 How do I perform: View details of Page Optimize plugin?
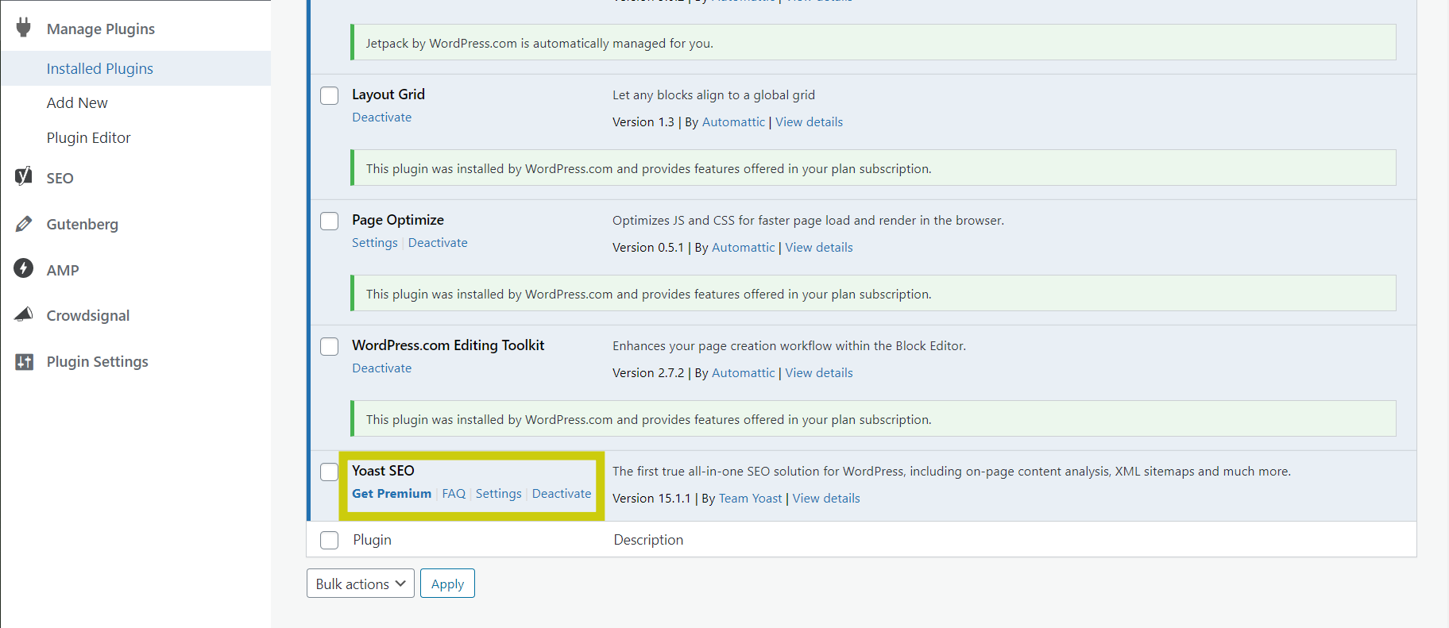[x=819, y=247]
